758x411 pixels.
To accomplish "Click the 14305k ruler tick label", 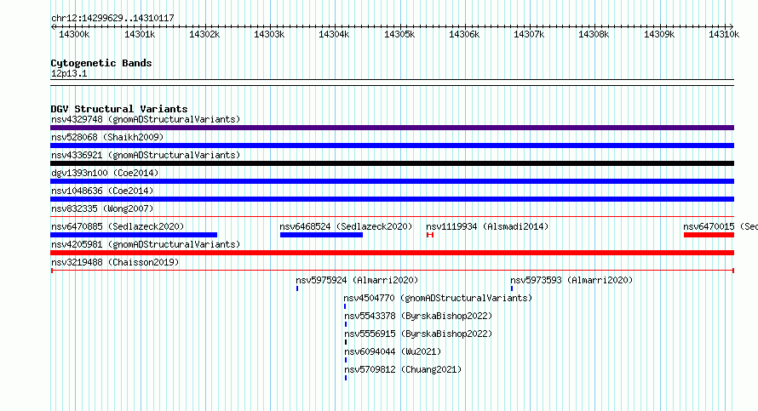I will click(x=399, y=34).
